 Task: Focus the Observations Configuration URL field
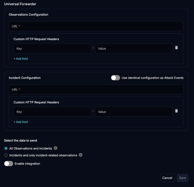point(96,26)
